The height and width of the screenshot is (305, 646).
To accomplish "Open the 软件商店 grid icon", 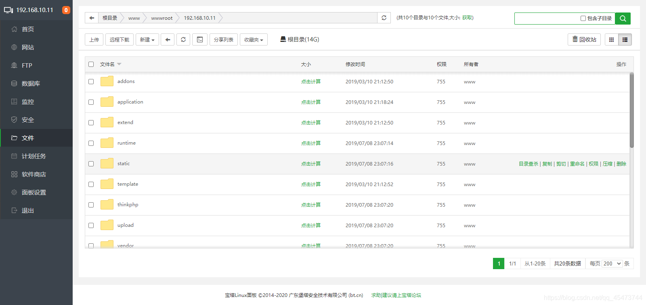I will 14,174.
